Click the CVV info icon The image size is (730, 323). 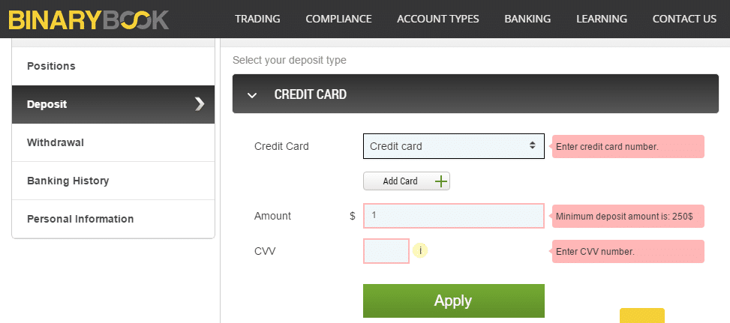click(x=420, y=251)
